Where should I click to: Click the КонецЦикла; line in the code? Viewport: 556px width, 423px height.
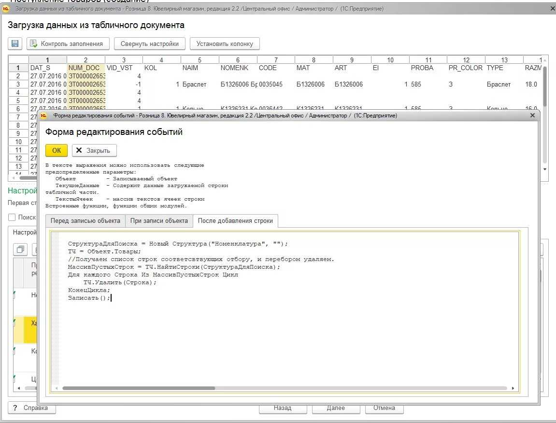89,290
